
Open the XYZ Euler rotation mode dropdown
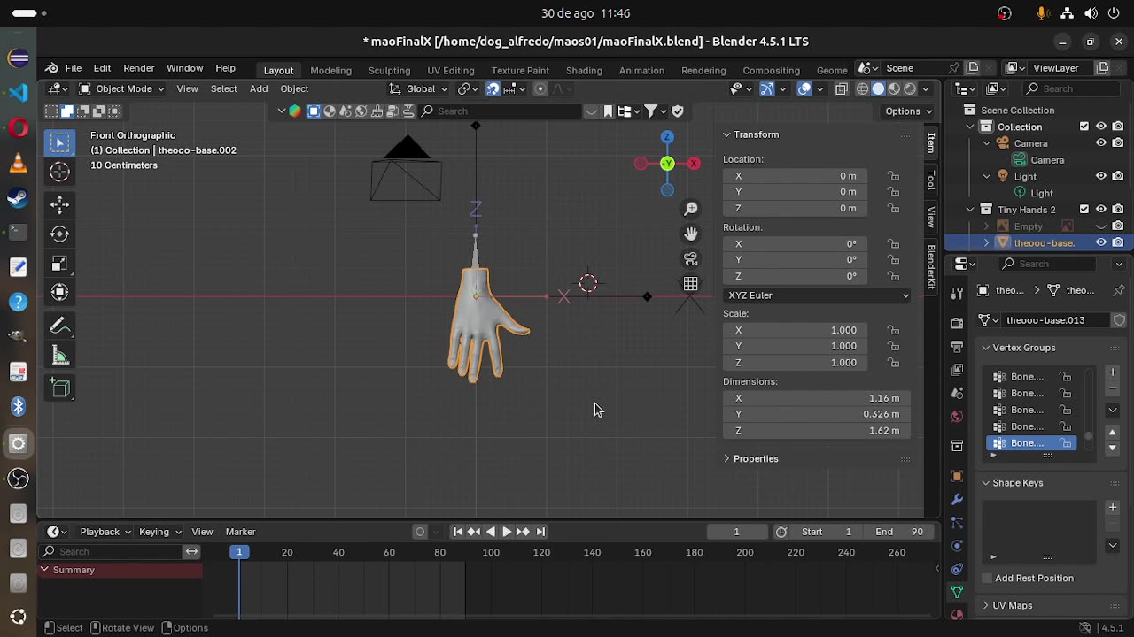816,295
